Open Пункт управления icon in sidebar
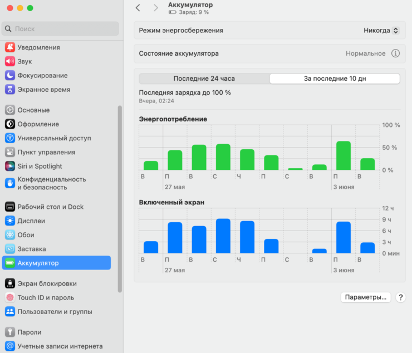This screenshot has height=353, width=412. tap(10, 152)
